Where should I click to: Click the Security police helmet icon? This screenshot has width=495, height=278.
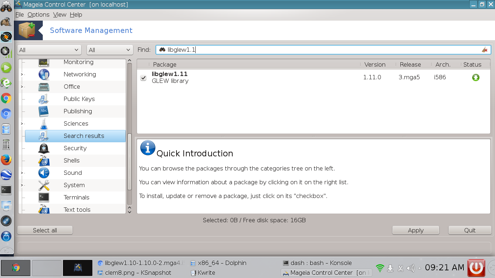tap(44, 148)
